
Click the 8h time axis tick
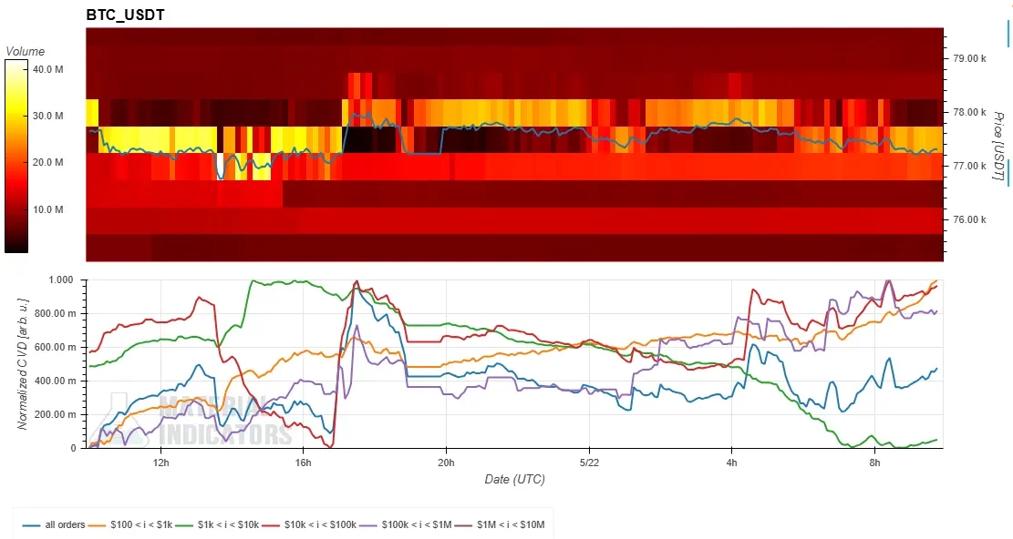(874, 463)
